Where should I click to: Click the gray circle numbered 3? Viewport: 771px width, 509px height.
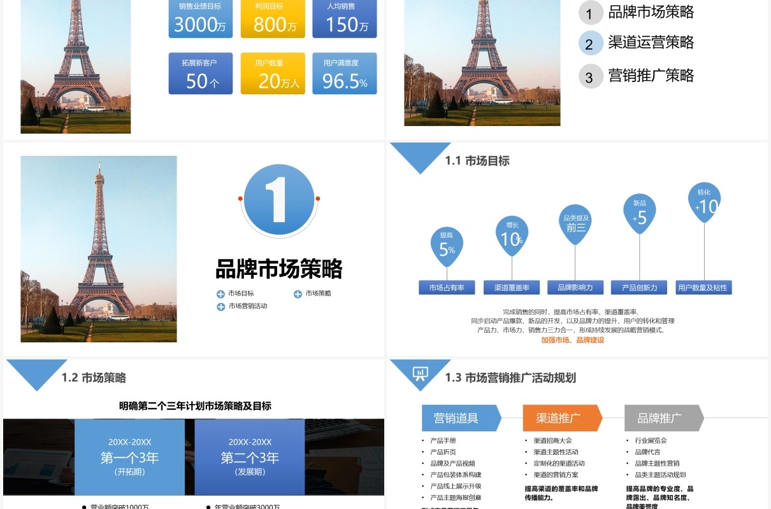[x=590, y=76]
